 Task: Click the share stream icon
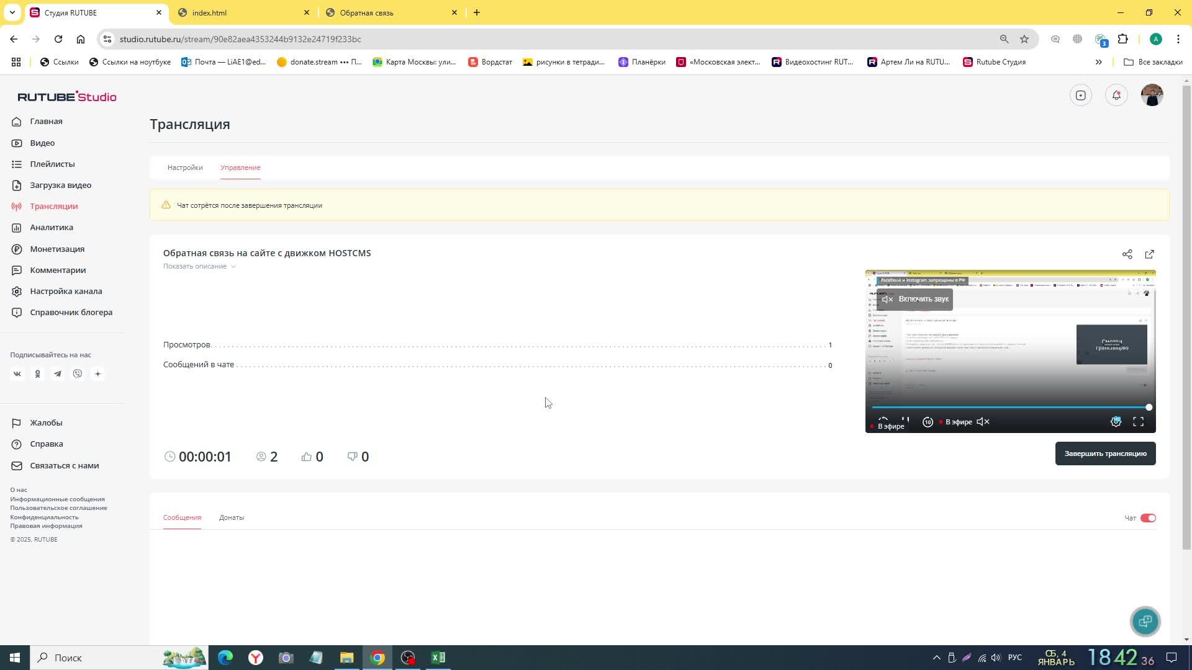click(1127, 254)
